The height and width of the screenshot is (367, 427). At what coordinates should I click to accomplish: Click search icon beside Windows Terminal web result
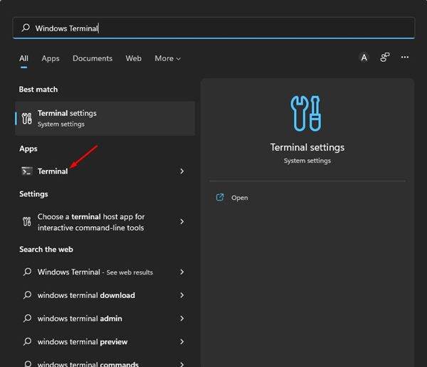click(27, 272)
